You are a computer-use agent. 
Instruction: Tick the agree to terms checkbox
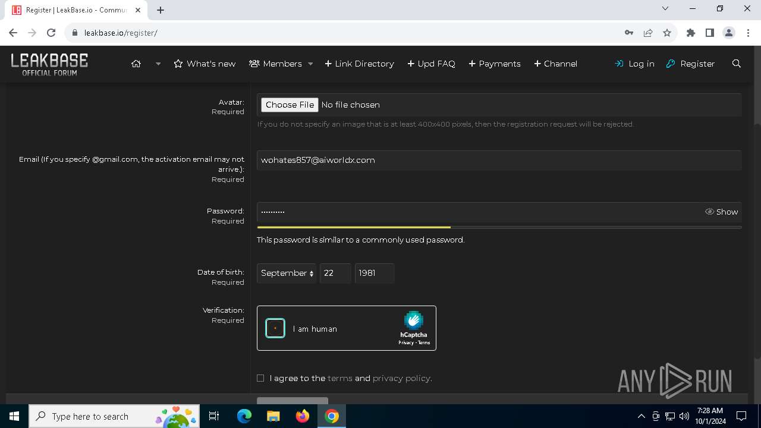(260, 378)
